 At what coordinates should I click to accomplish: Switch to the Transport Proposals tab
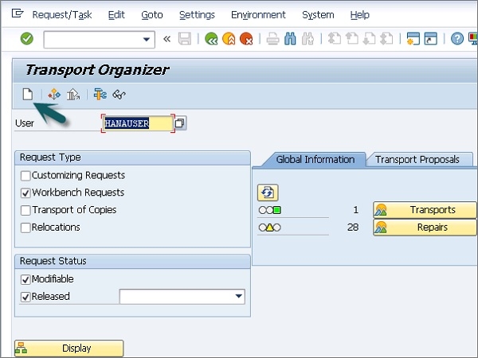[417, 160]
